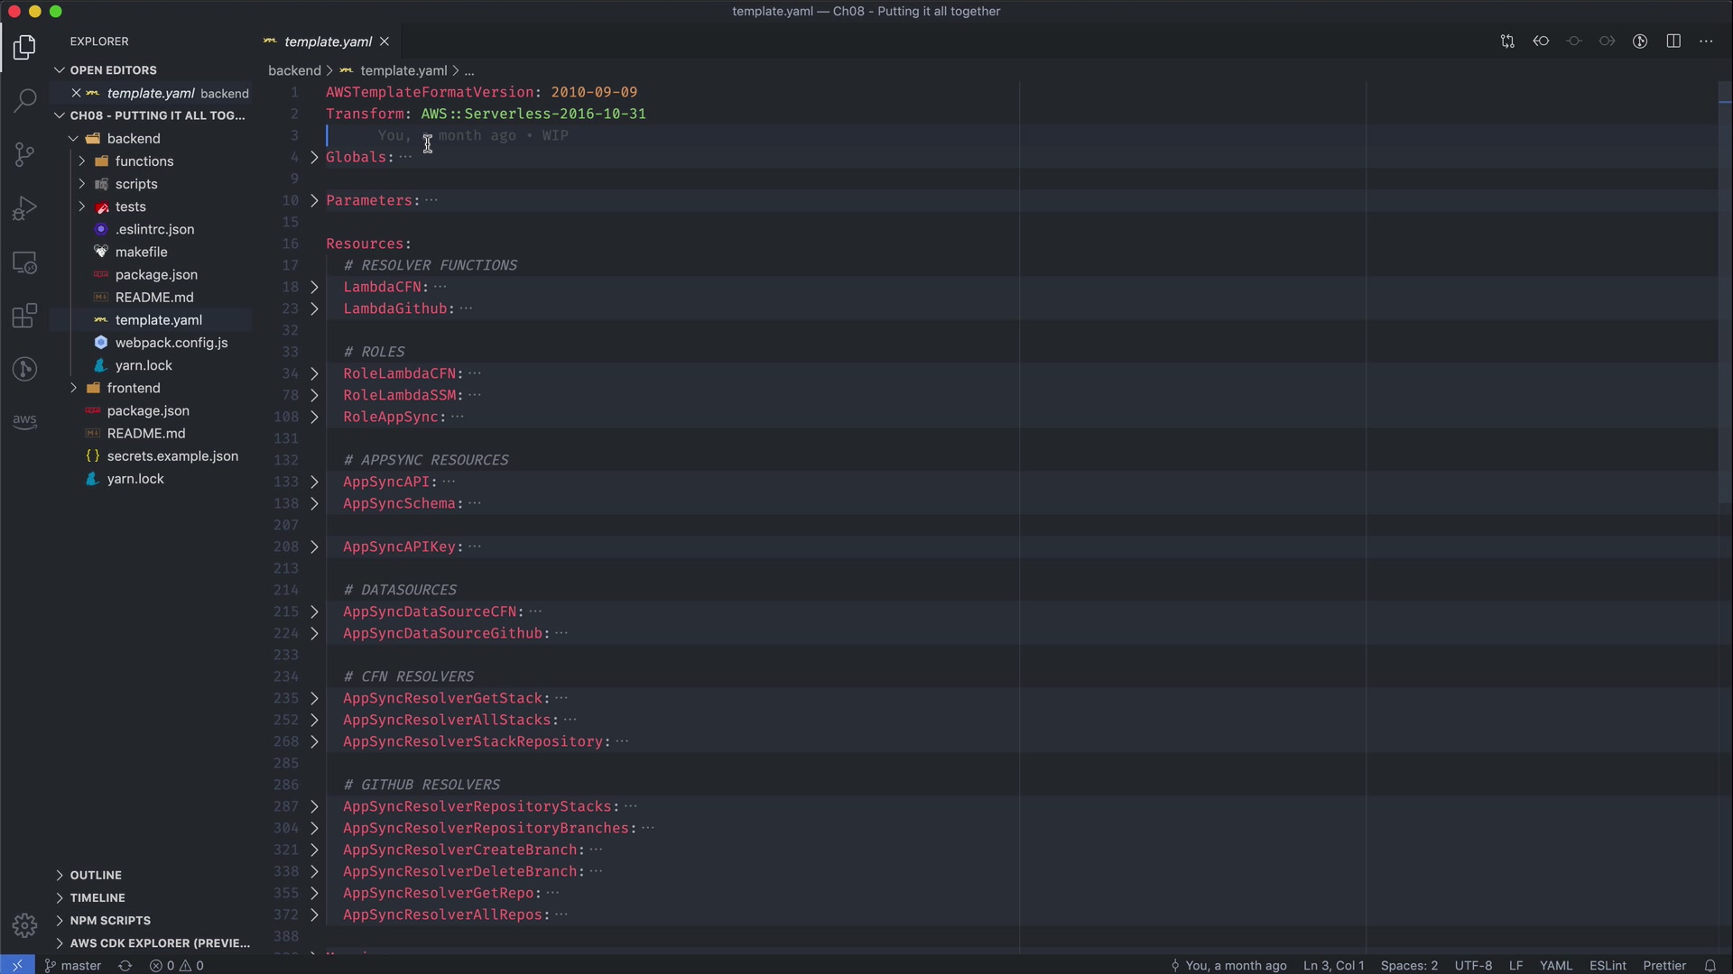This screenshot has width=1733, height=974.
Task: Open webpack.config.js from the explorer
Action: pos(171,343)
